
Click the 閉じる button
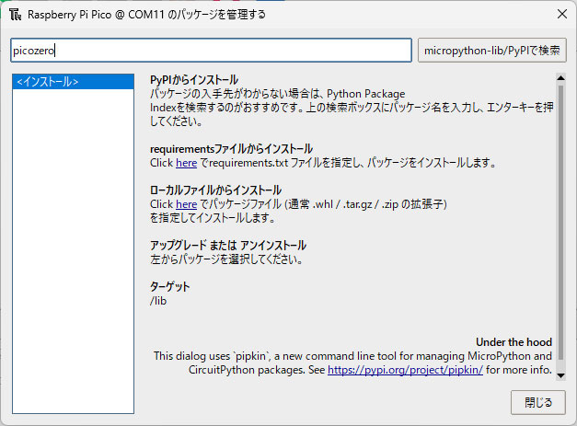[538, 402]
